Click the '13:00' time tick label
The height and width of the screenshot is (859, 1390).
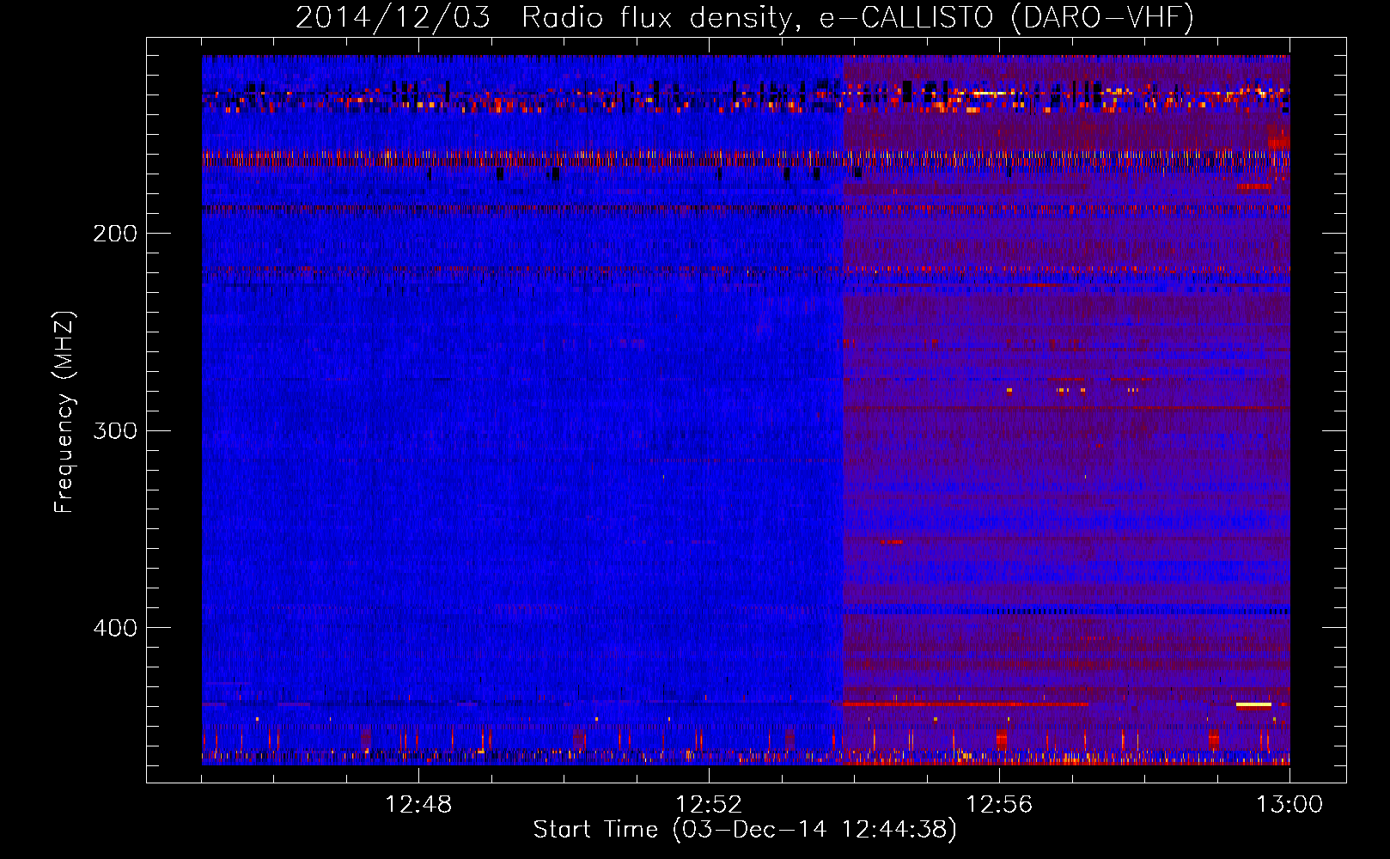[1289, 805]
